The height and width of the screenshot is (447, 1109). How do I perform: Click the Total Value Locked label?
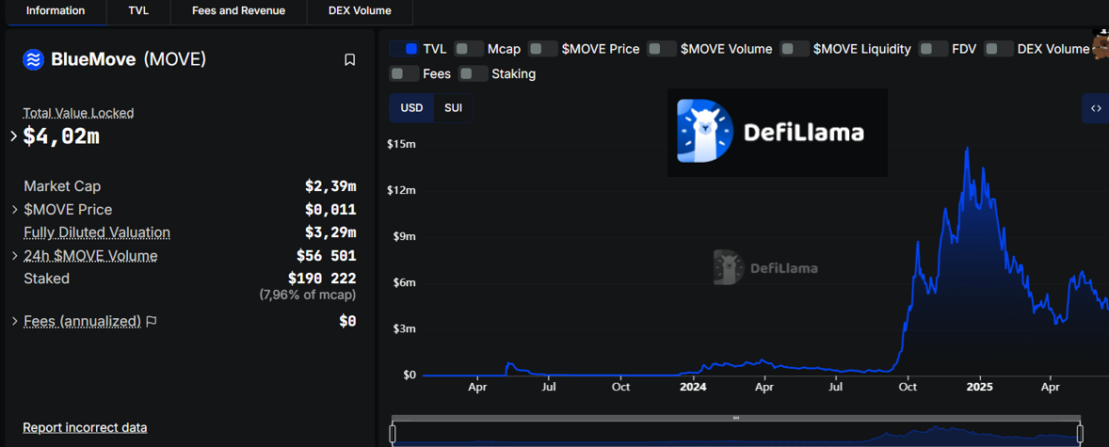(x=78, y=113)
